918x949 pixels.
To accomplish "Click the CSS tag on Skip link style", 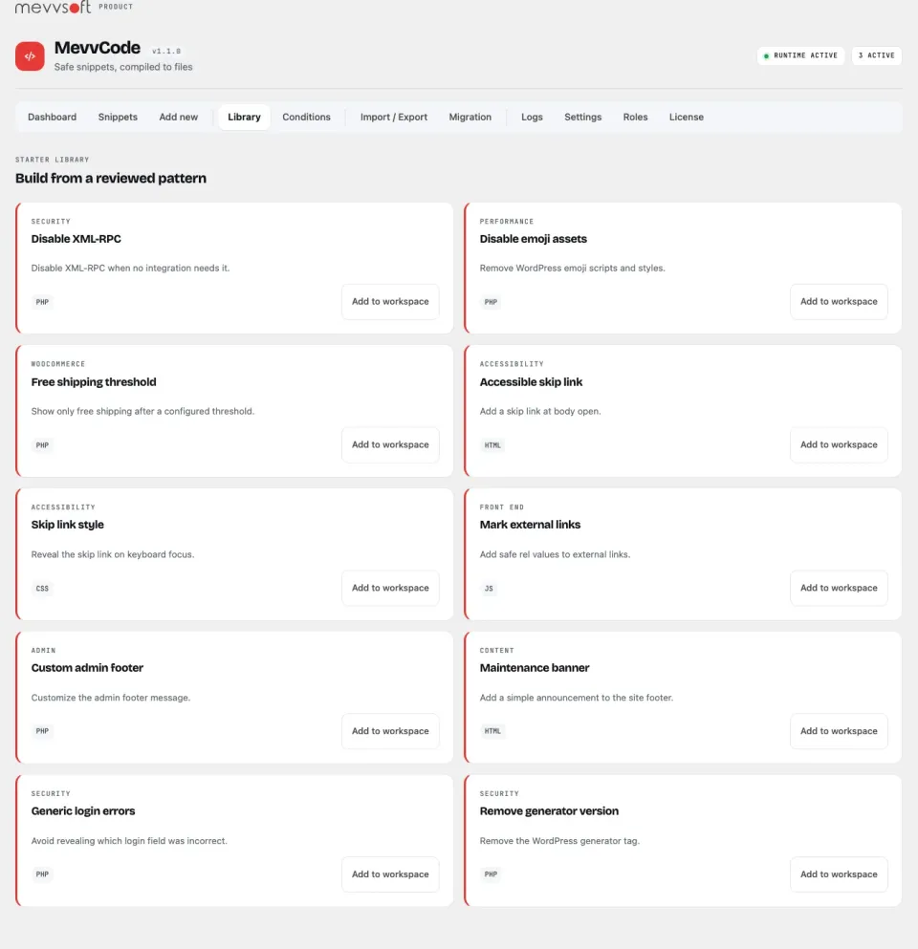I will 42,589.
